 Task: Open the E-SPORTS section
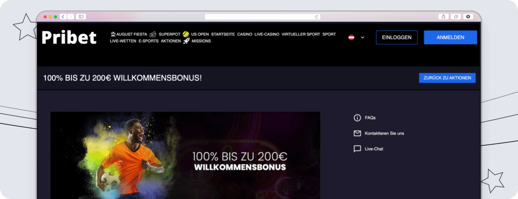tap(148, 41)
